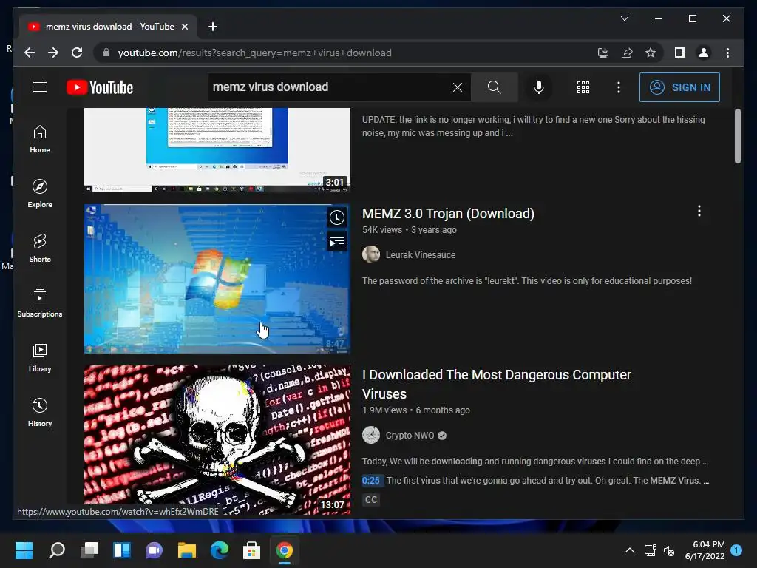Open History in the sidebar
The image size is (757, 568).
40,412
